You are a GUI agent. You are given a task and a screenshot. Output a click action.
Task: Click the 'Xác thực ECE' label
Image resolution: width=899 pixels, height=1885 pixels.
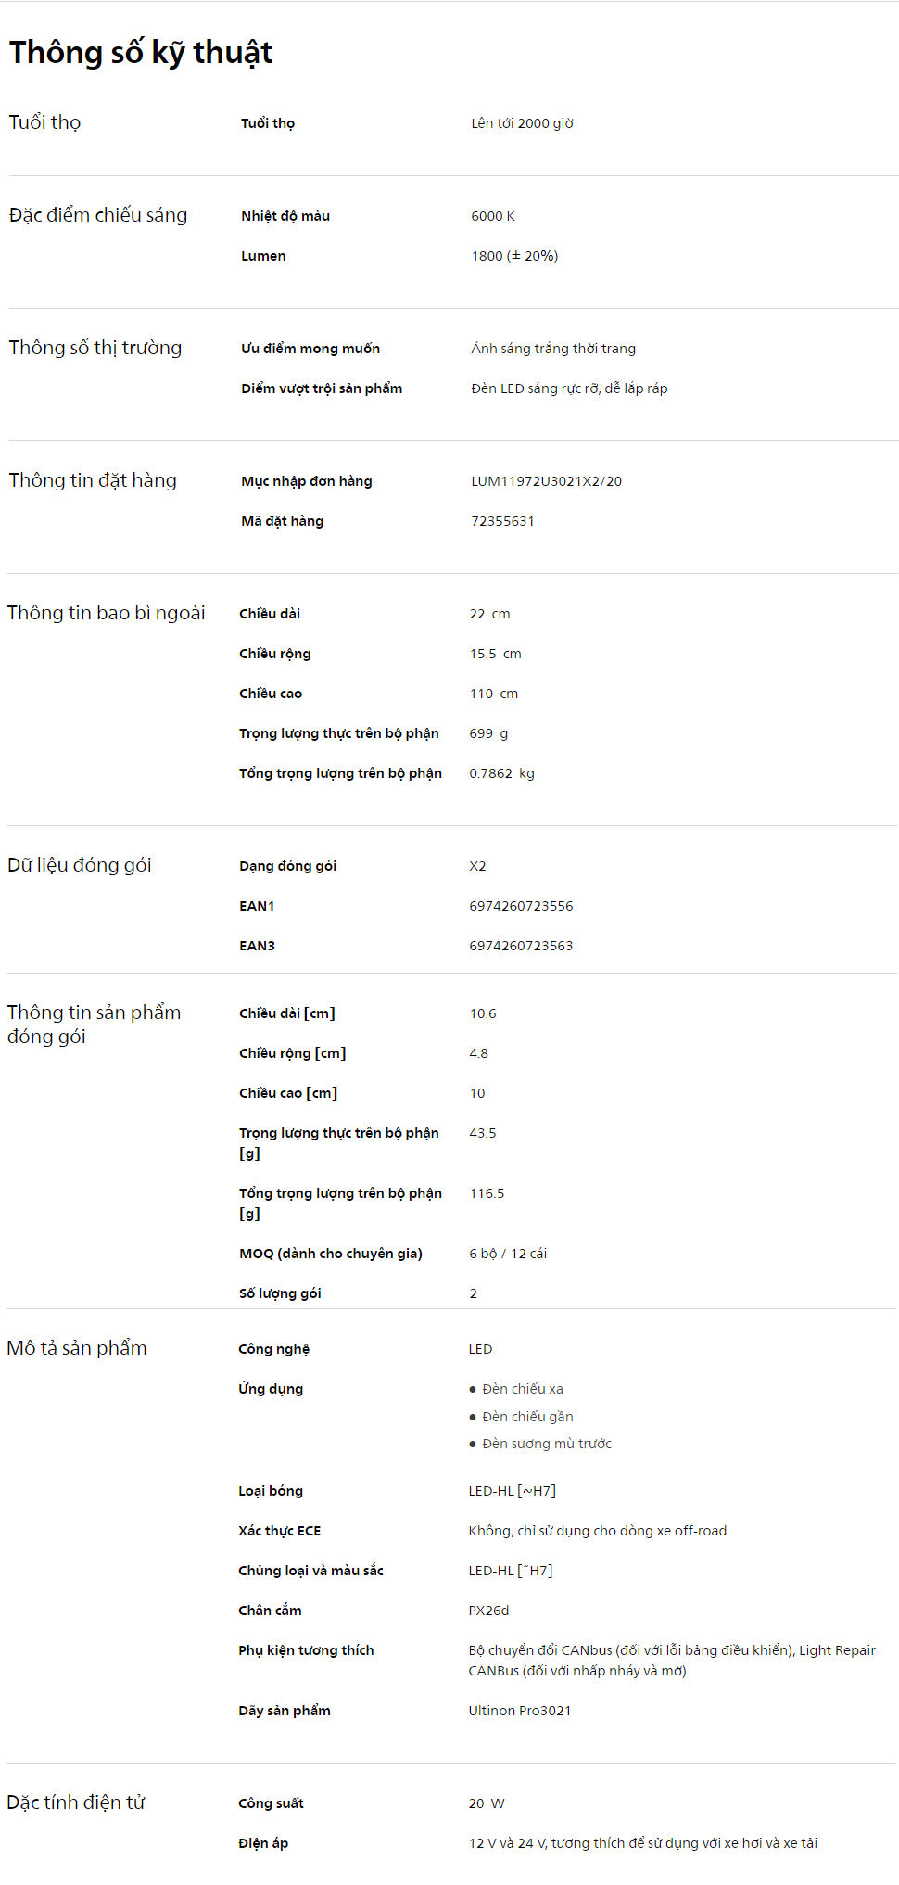[280, 1531]
